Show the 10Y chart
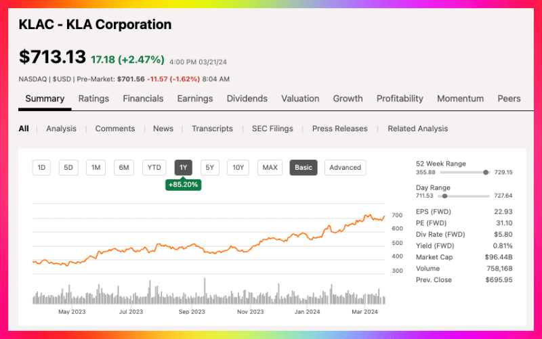The image size is (542, 339). [238, 167]
